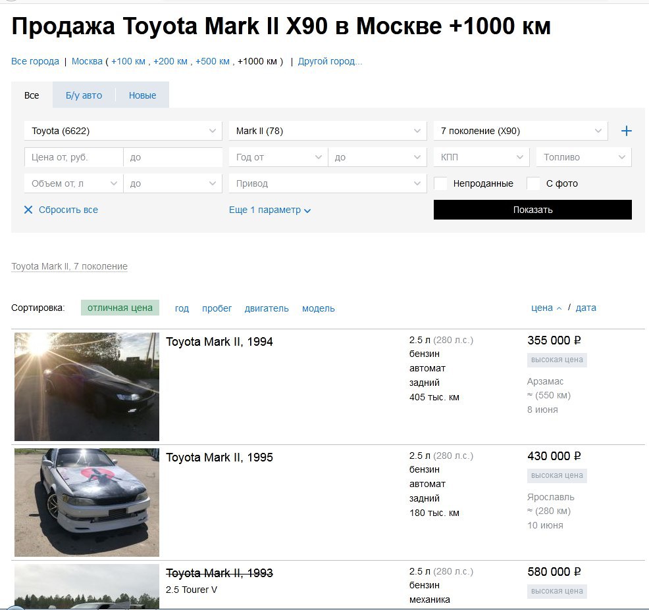Click the 355 000 ₽ price
This screenshot has width=649, height=610.
point(554,340)
